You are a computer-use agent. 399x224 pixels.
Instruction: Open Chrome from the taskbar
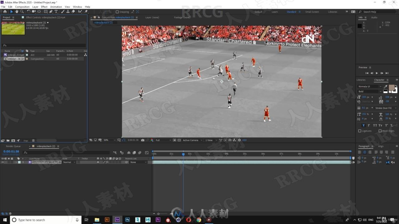[199, 220]
